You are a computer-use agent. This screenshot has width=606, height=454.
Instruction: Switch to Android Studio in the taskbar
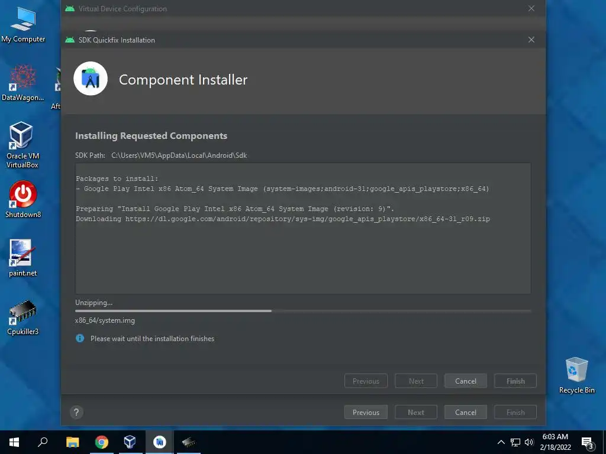(159, 442)
